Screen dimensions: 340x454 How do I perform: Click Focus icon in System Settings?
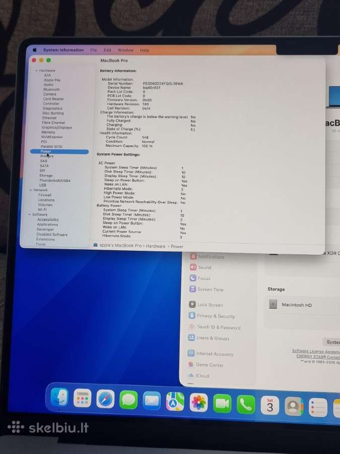(192, 278)
